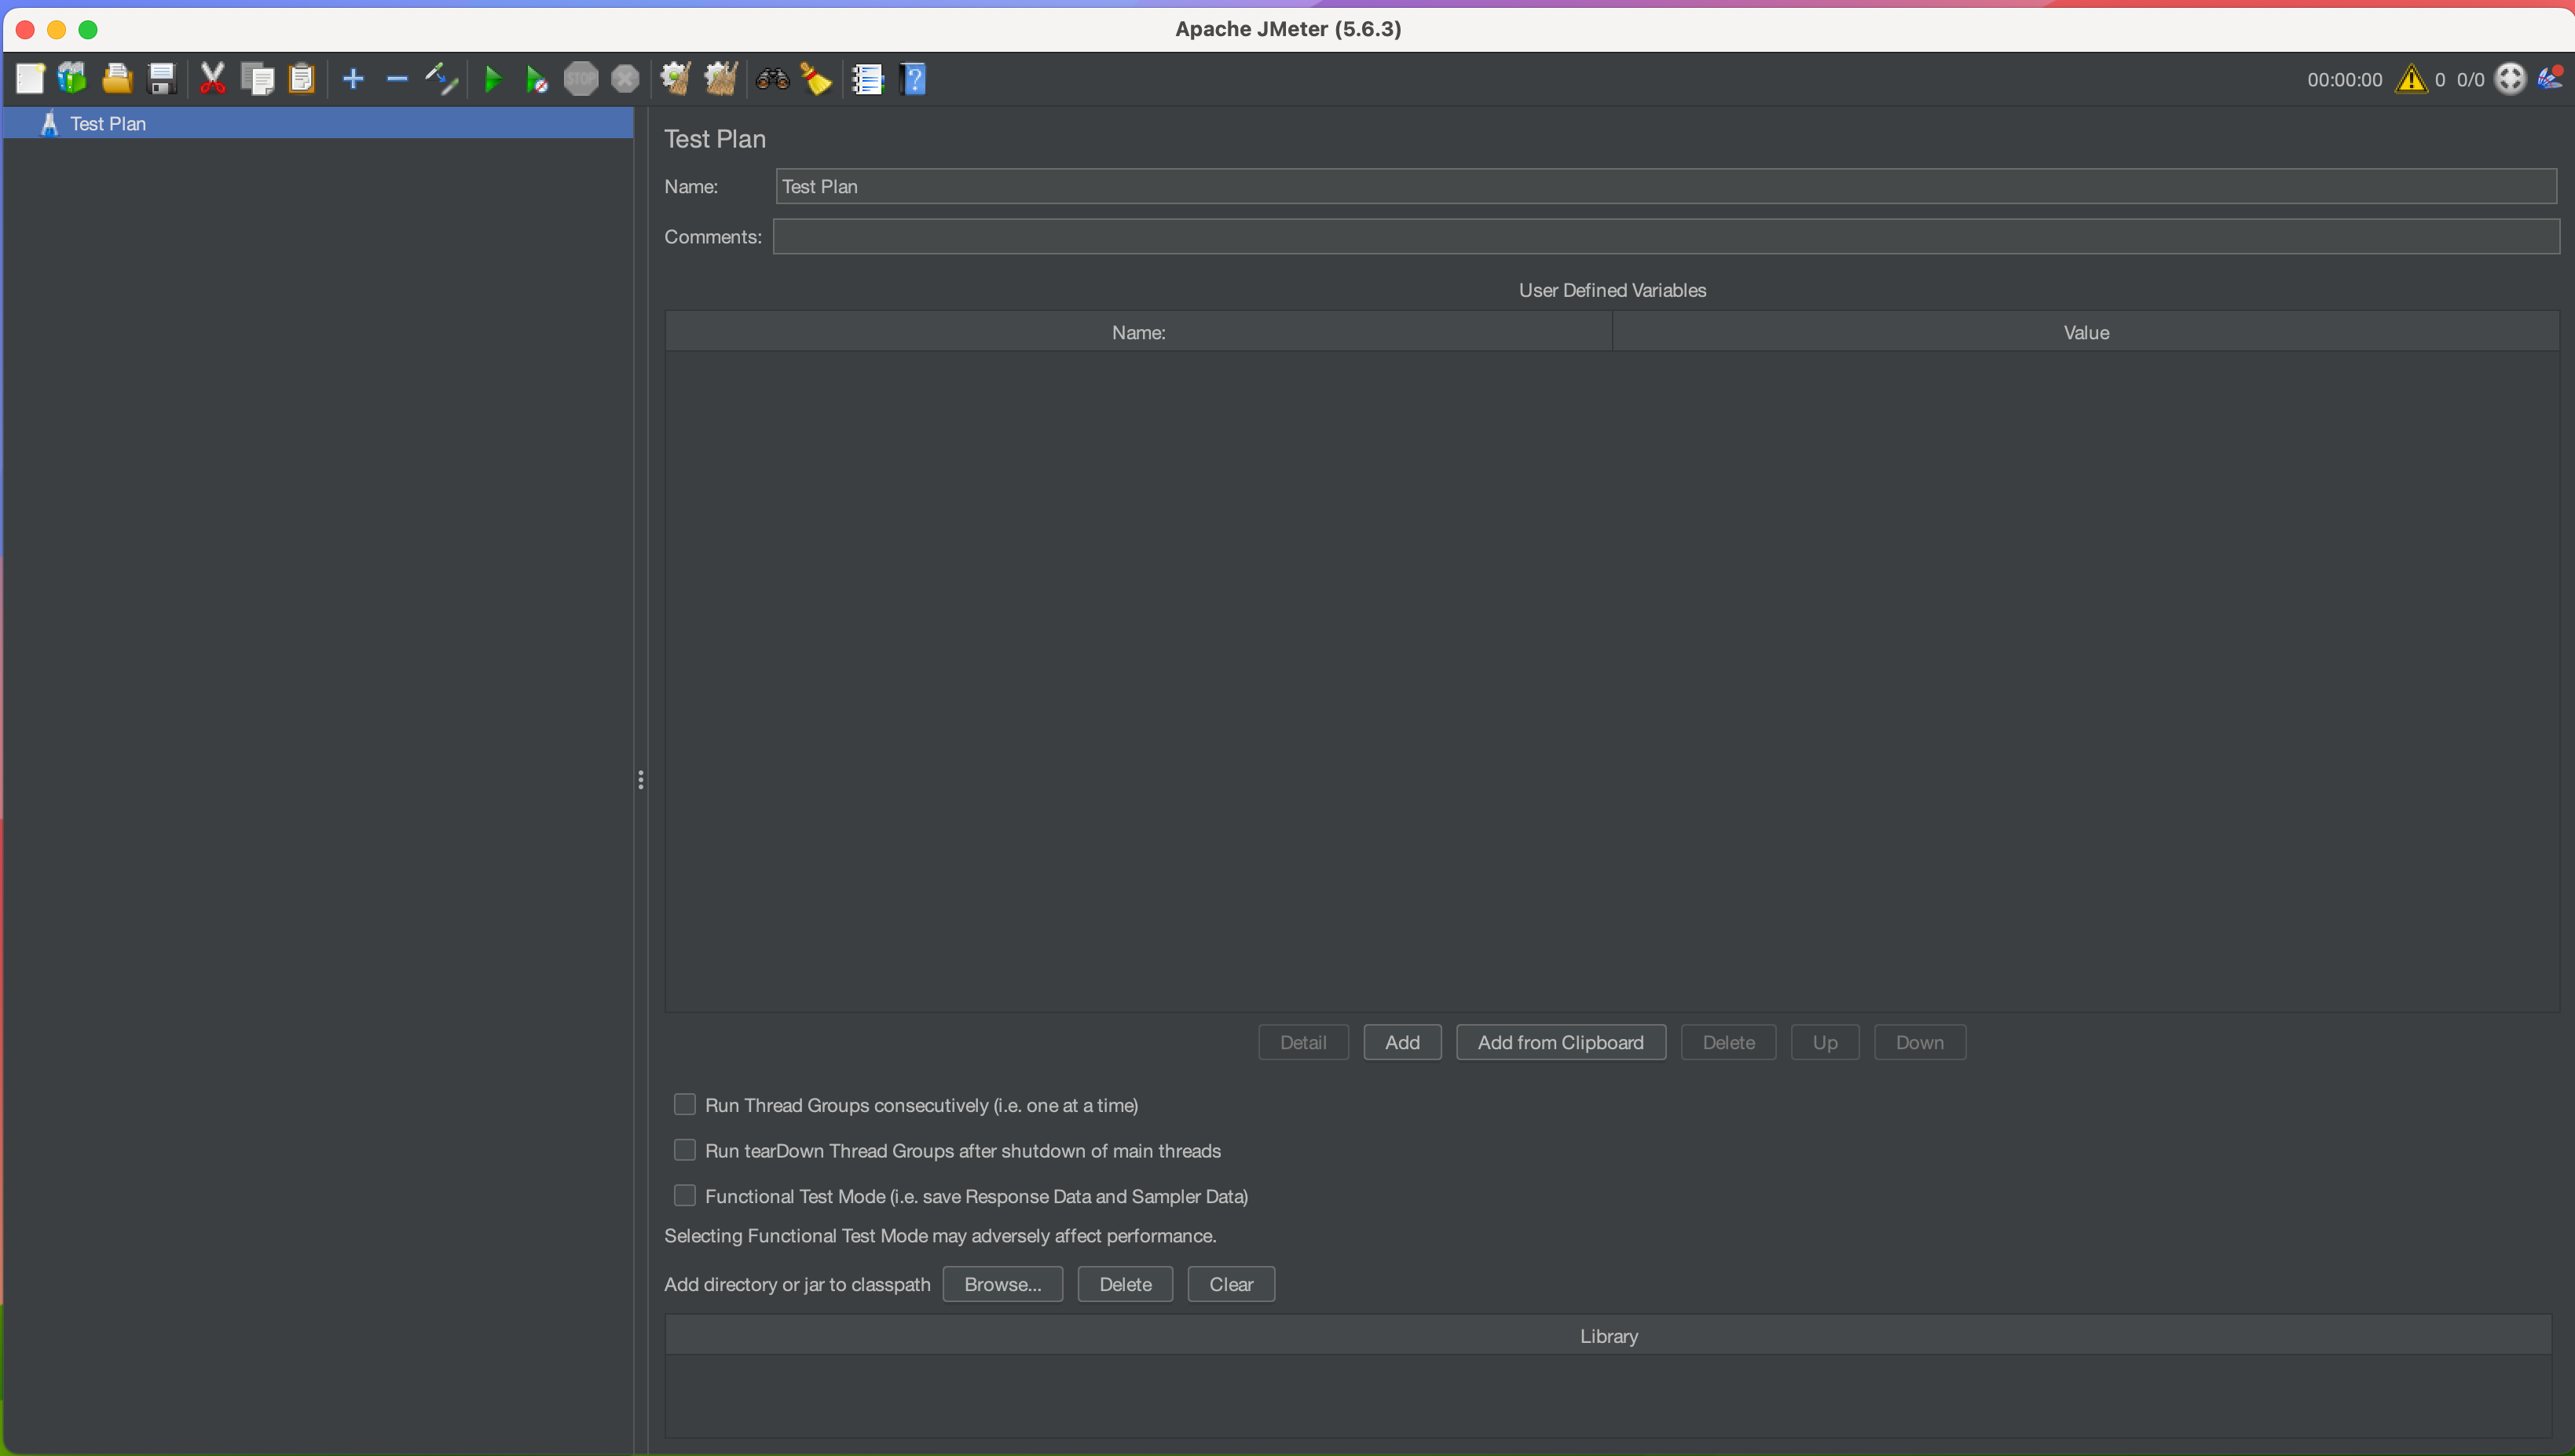Viewport: 2575px width, 1456px height.
Task: Click the Library table header
Action: click(x=1609, y=1336)
